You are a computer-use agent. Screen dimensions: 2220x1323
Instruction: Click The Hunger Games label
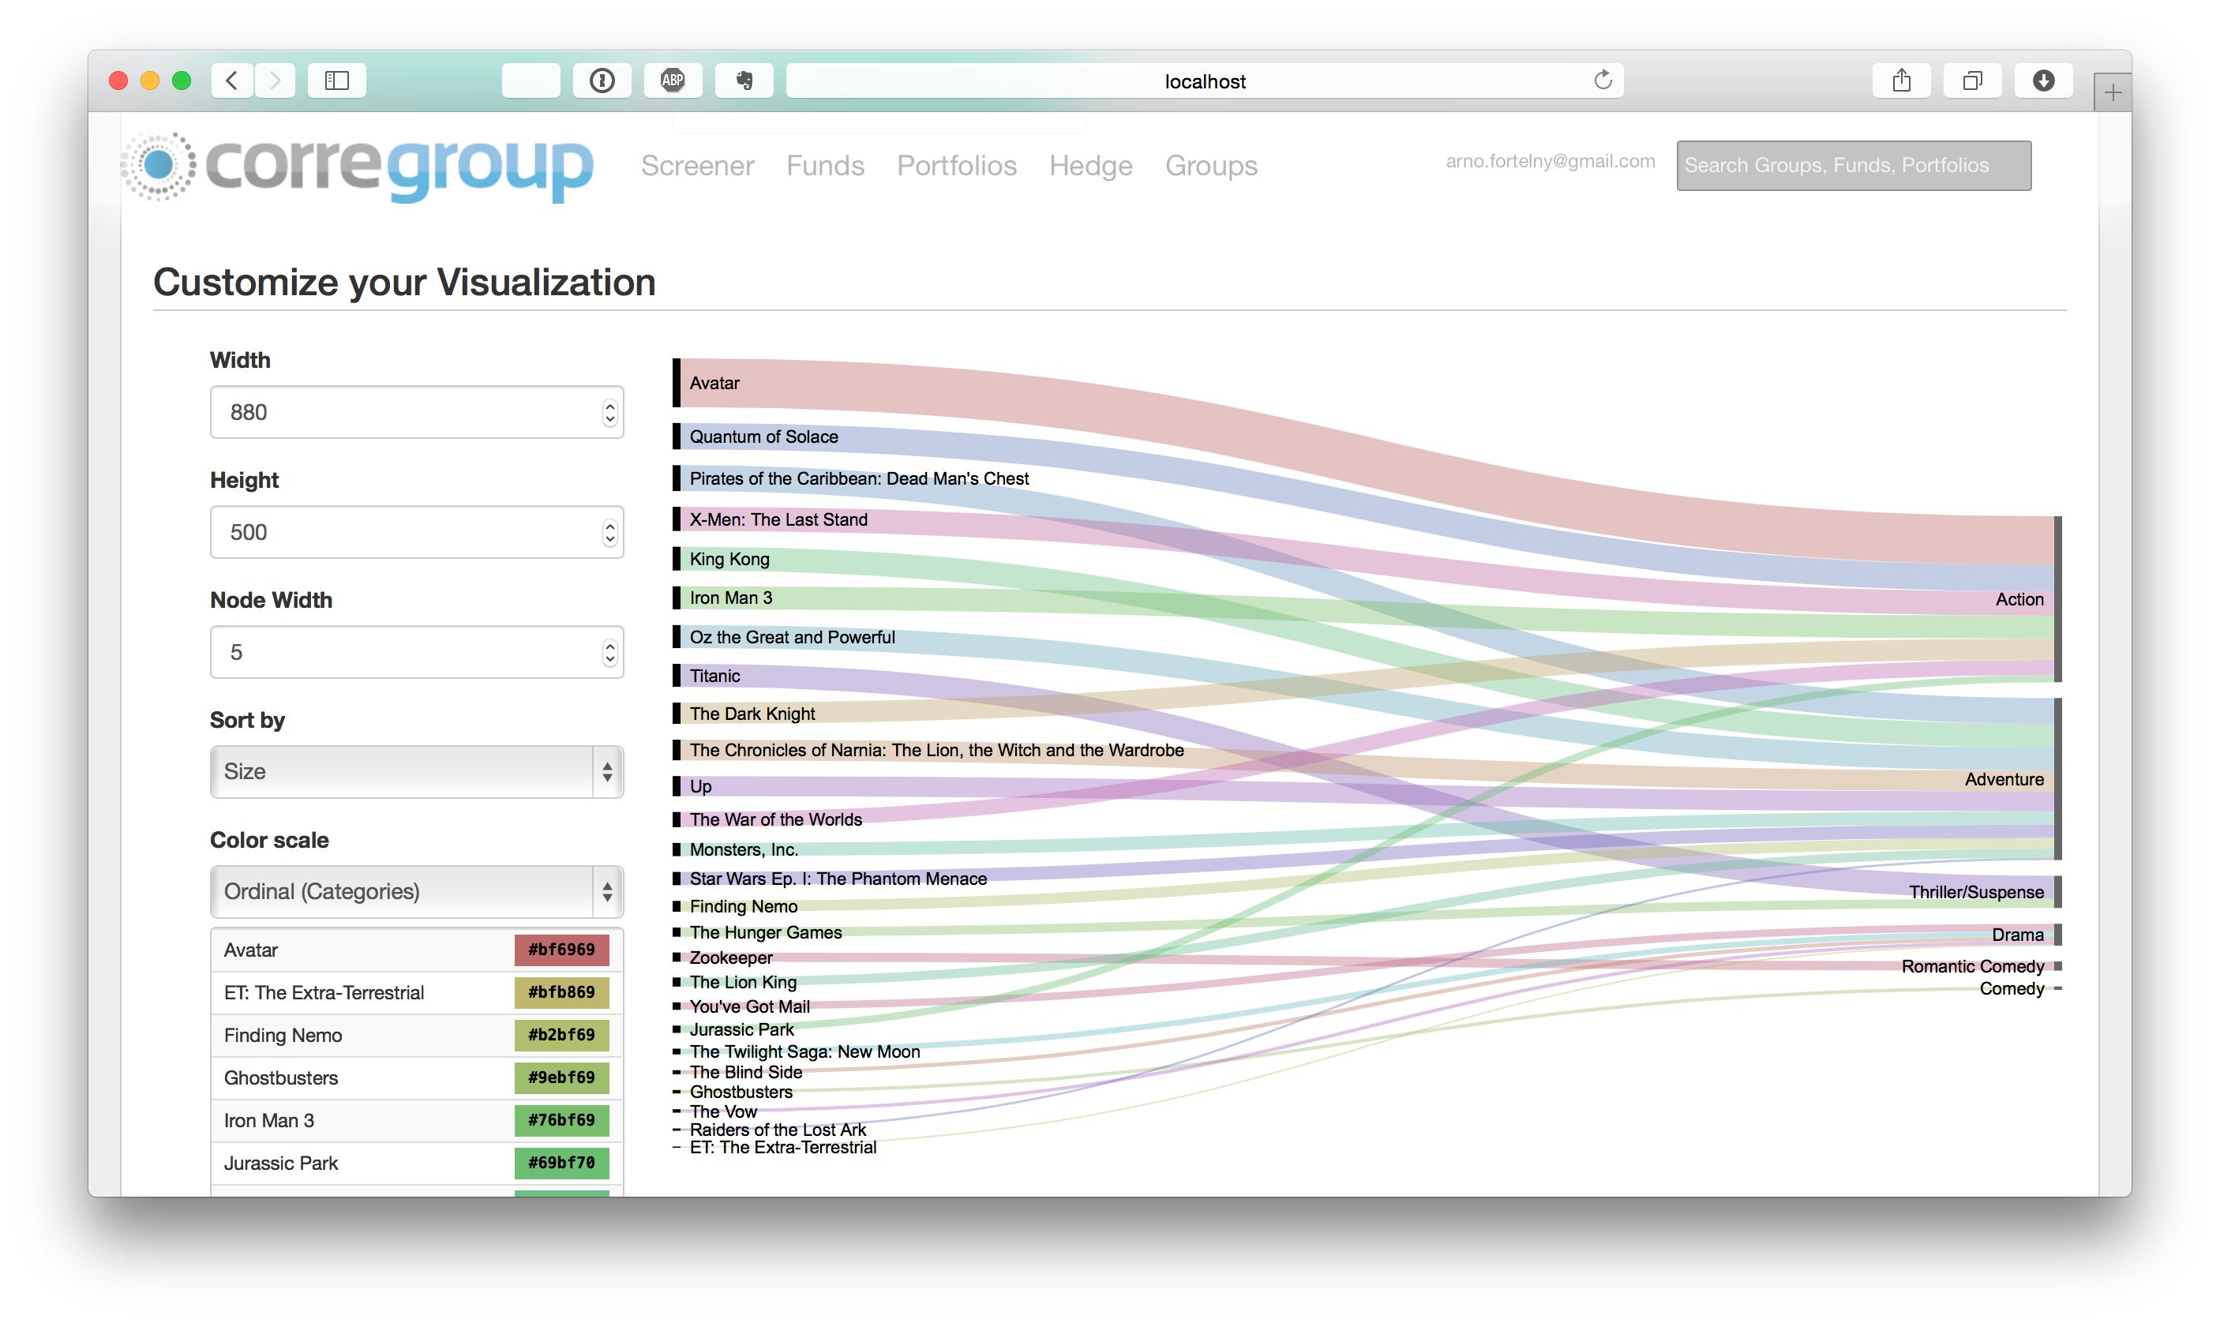(x=765, y=932)
